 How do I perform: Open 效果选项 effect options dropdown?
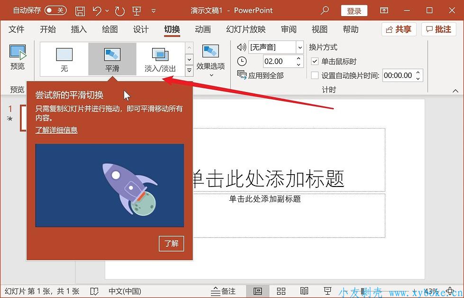pos(210,61)
